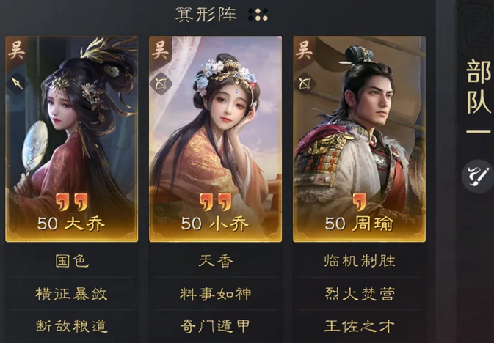The height and width of the screenshot is (343, 494).
Task: Click the 吴 faction badge on 小乔's card
Action: (160, 51)
